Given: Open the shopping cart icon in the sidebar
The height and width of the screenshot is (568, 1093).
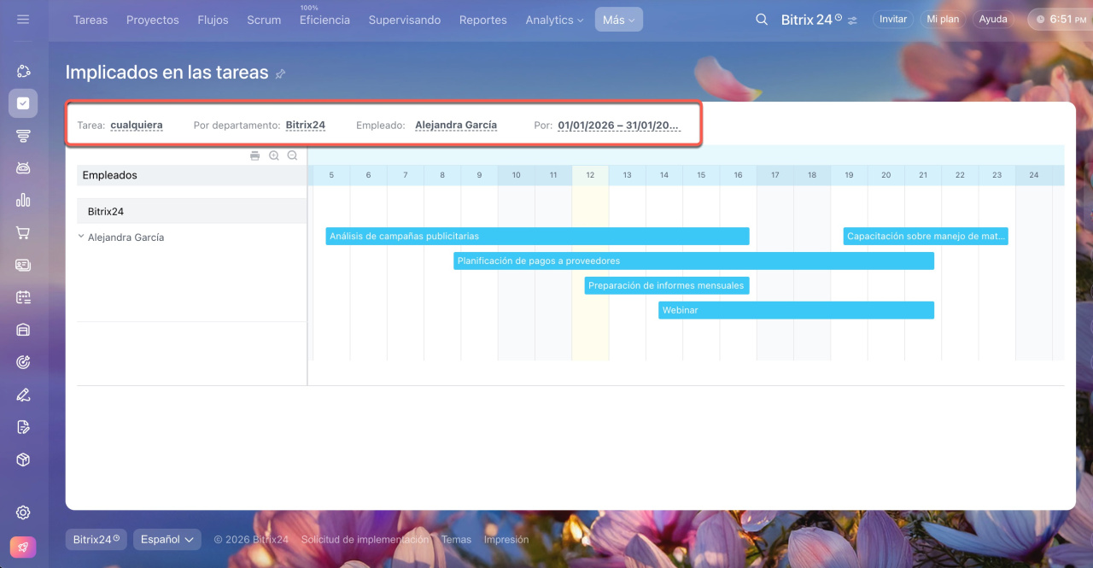Looking at the screenshot, I should tap(23, 232).
